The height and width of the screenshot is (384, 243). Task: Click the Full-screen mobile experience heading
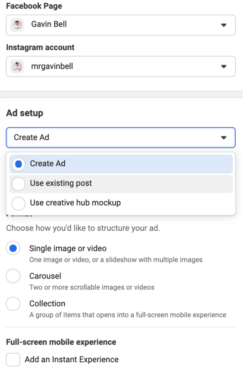[61, 342]
